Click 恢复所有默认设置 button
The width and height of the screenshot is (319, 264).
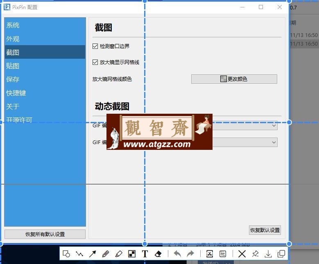click(x=45, y=234)
